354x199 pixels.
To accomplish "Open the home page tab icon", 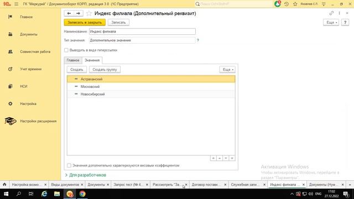I will coord(4,184).
